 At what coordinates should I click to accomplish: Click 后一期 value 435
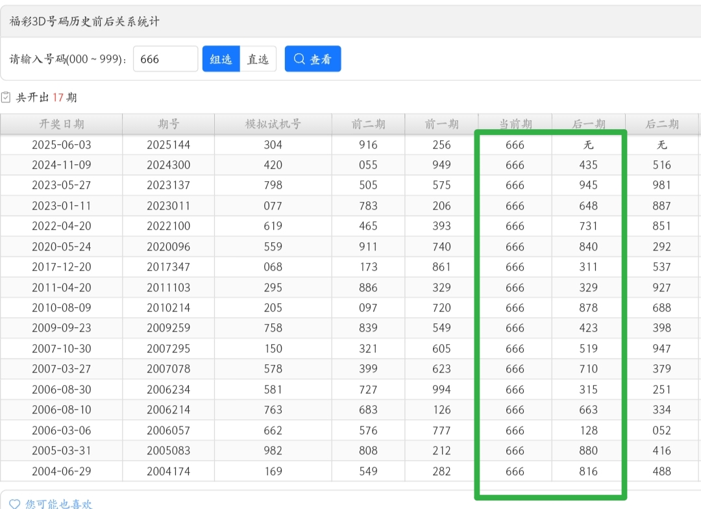click(588, 165)
